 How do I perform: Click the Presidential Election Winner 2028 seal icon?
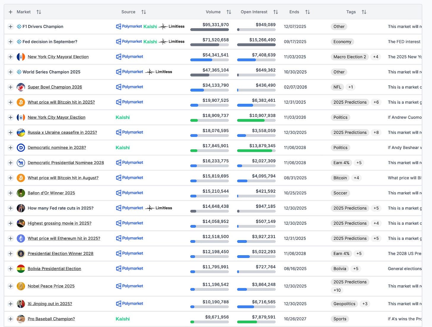coord(21,253)
